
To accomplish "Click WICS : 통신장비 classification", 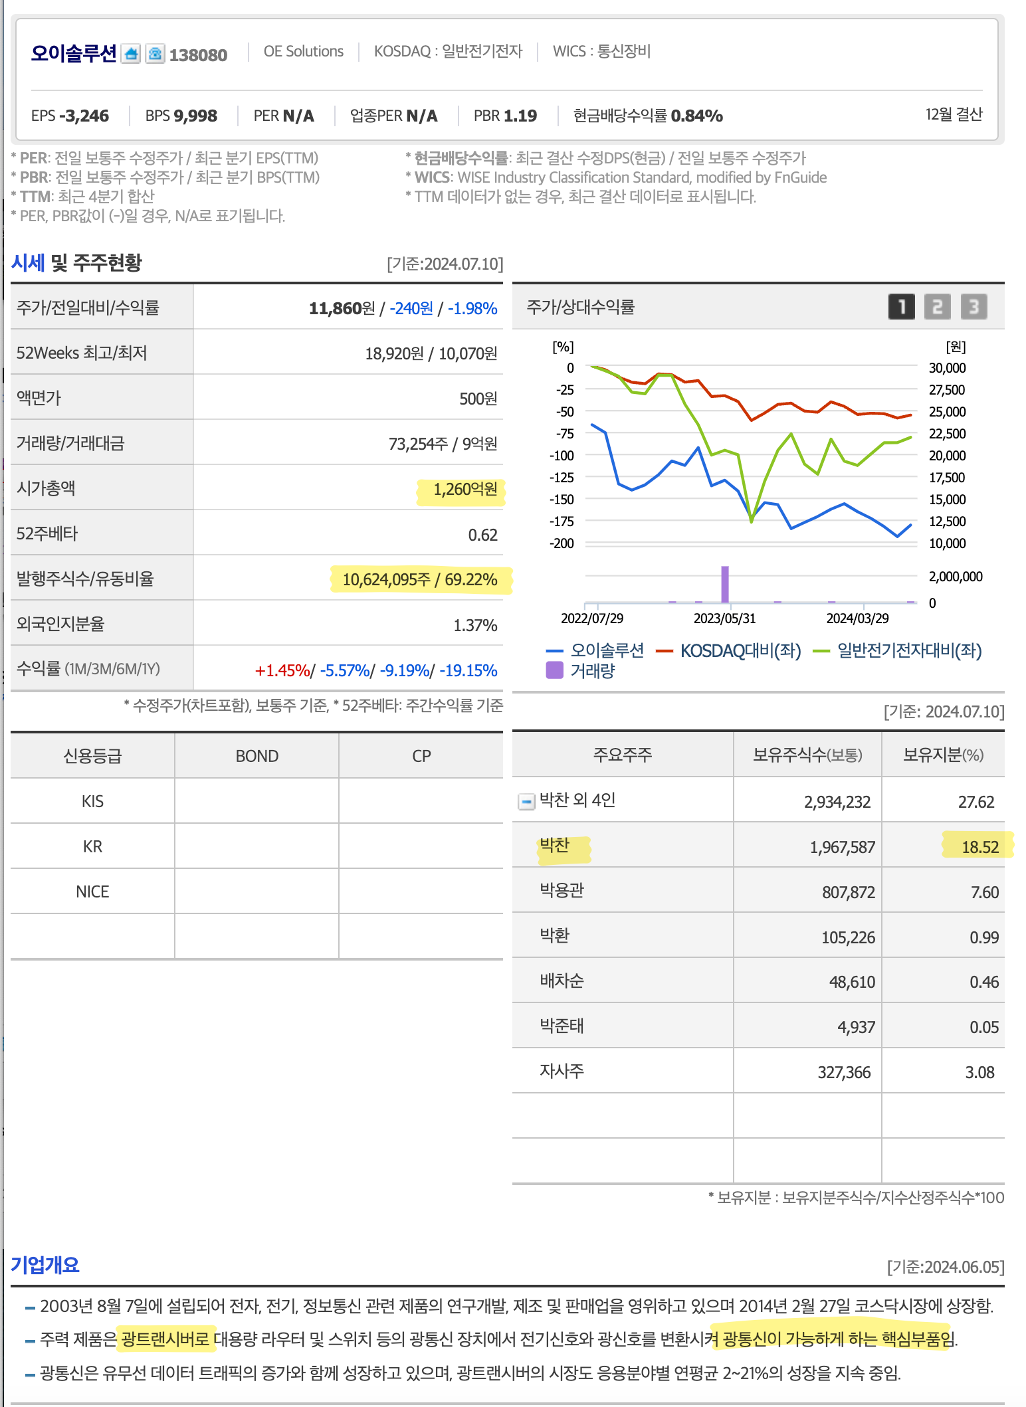I will point(601,52).
